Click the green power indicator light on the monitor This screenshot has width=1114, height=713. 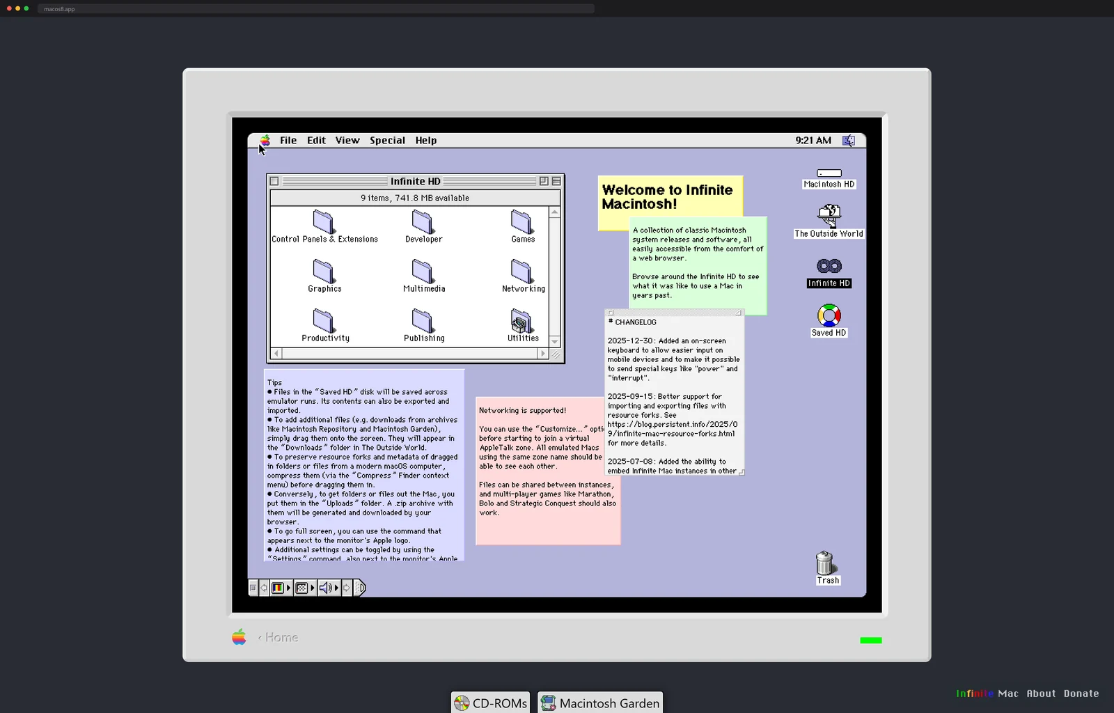point(871,641)
